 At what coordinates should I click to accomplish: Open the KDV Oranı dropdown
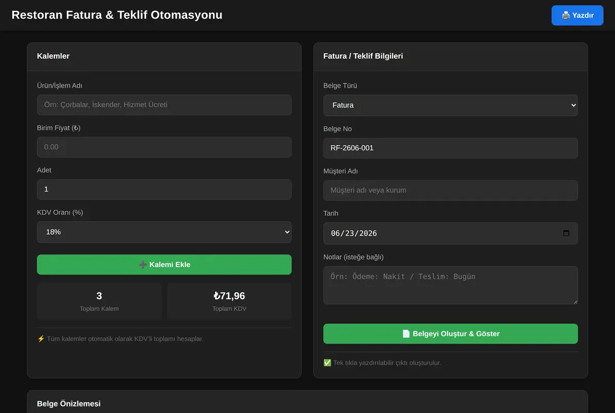click(x=164, y=232)
